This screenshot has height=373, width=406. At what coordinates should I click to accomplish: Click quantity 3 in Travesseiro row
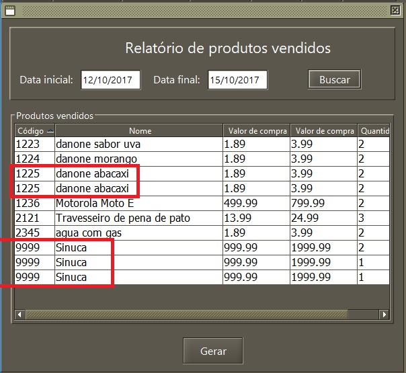coord(374,218)
